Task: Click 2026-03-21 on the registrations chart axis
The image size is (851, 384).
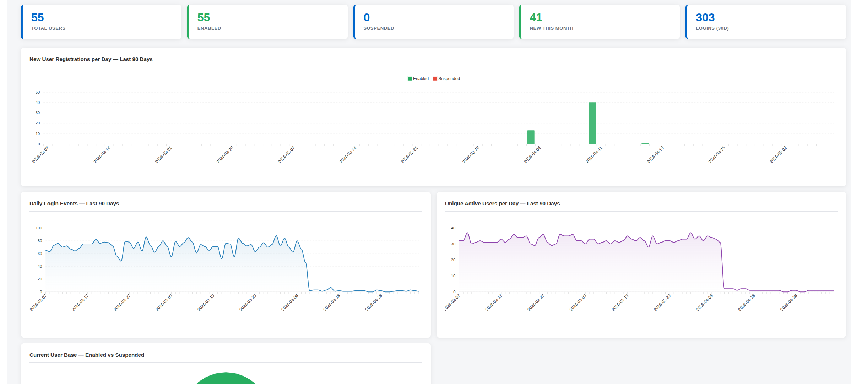Action: pos(410,155)
